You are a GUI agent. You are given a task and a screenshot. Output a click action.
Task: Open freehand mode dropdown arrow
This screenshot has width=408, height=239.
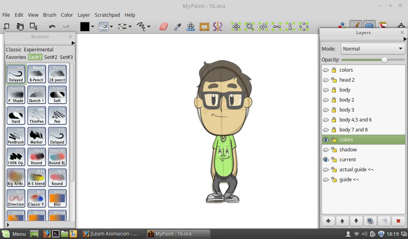pos(149,27)
